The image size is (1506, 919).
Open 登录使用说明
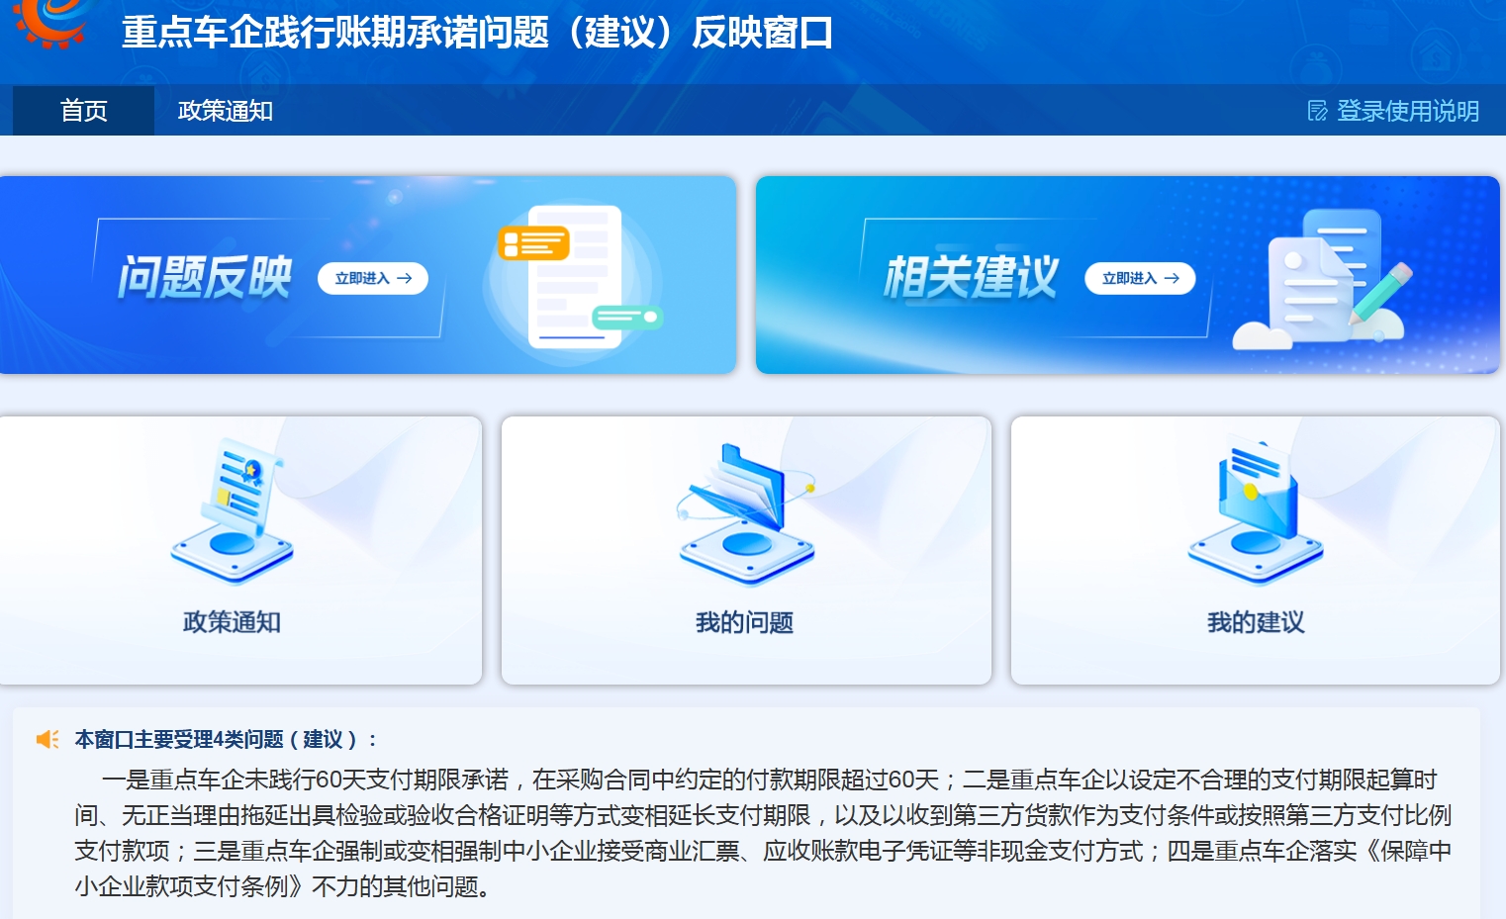tap(1409, 110)
